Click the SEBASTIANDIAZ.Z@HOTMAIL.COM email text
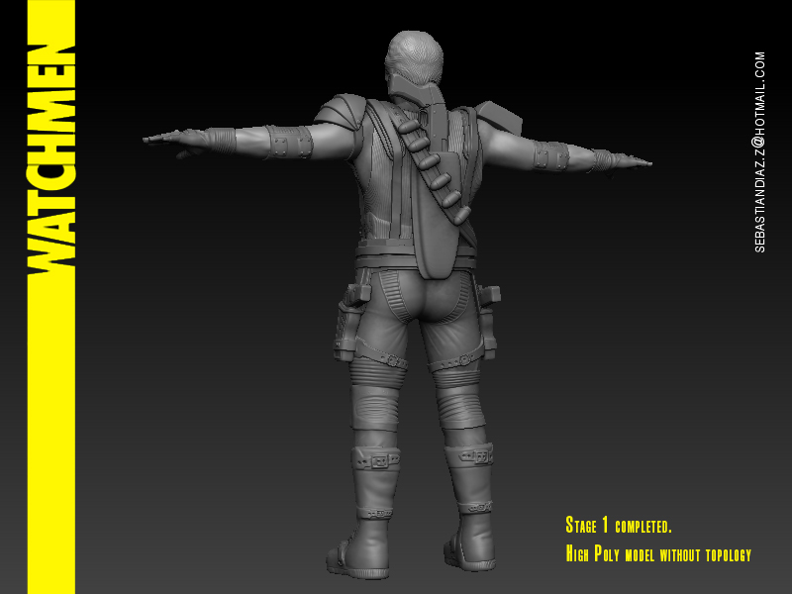 click(759, 152)
